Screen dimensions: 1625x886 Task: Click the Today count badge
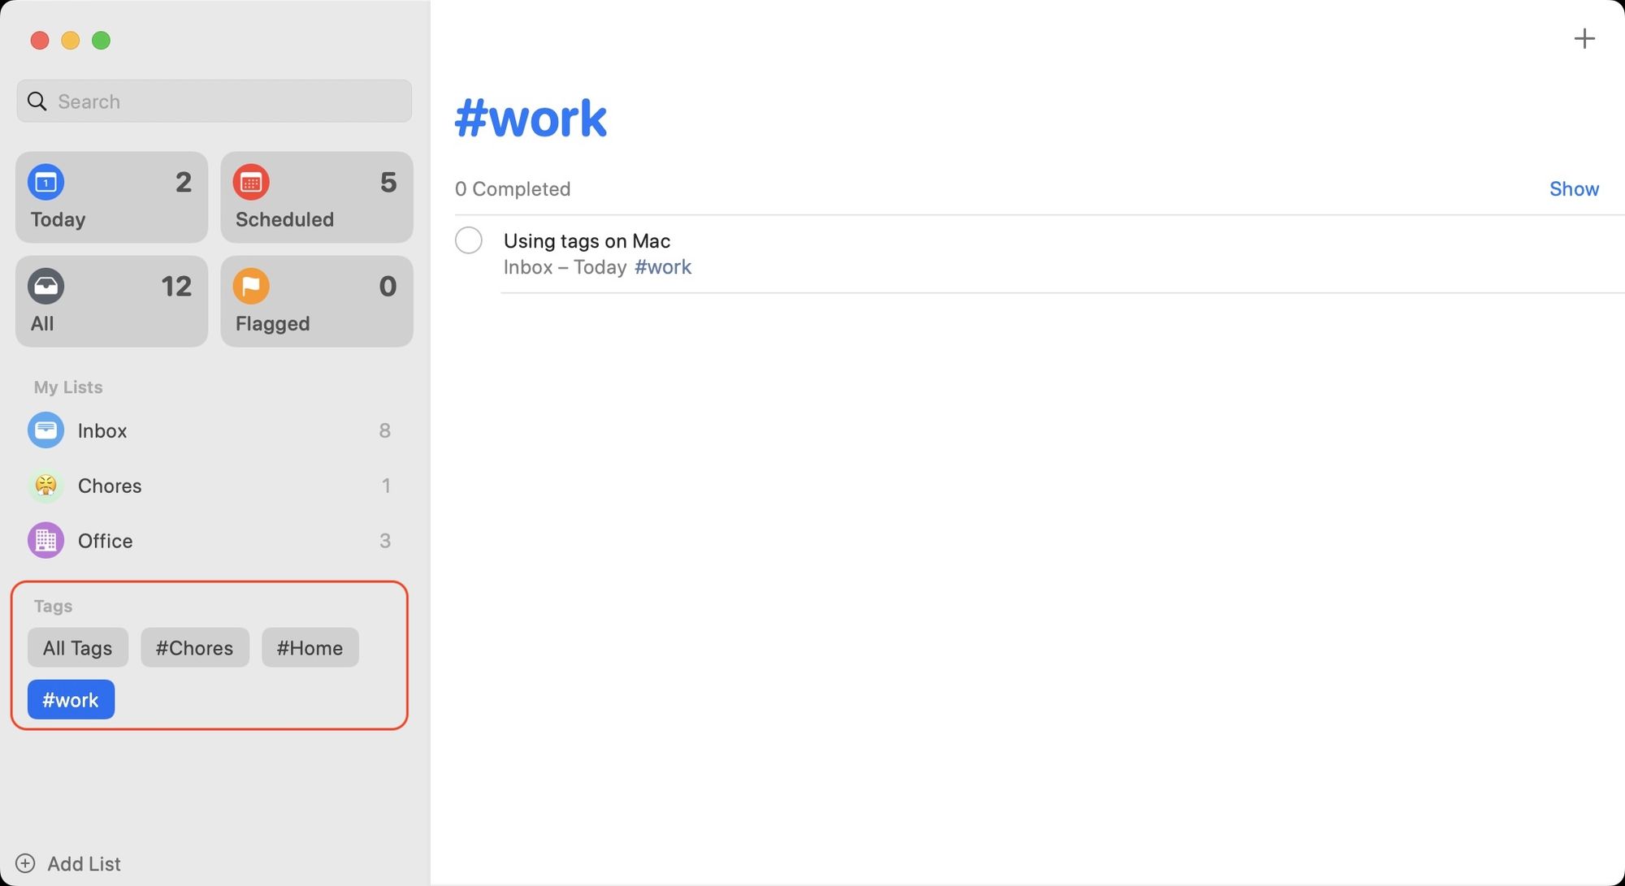(x=183, y=183)
